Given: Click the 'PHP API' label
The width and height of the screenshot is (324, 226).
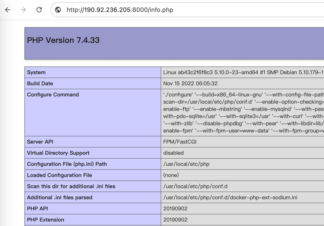Looking at the screenshot, I should [x=37, y=209].
